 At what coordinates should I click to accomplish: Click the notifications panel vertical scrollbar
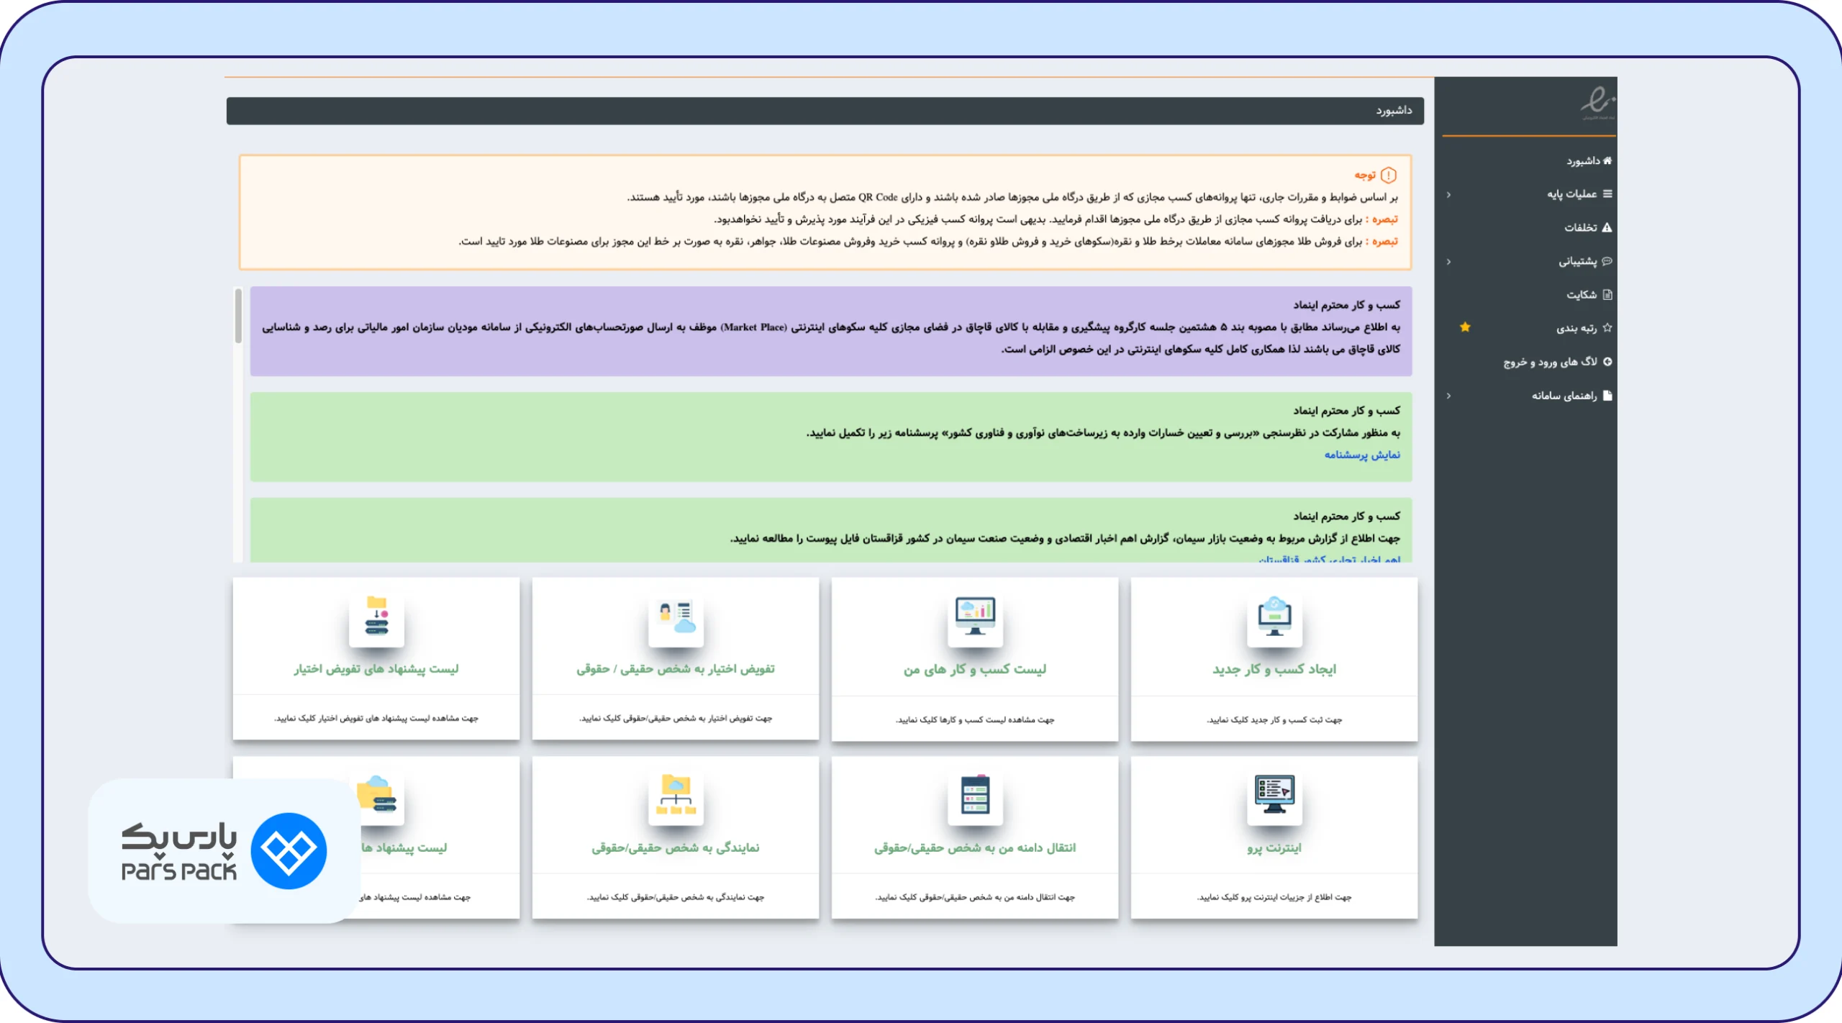pyautogui.click(x=238, y=424)
